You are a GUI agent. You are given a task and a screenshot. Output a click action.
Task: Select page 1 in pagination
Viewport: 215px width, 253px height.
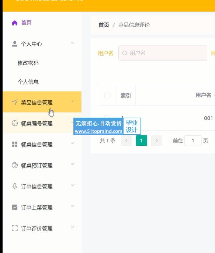pyautogui.click(x=142, y=141)
